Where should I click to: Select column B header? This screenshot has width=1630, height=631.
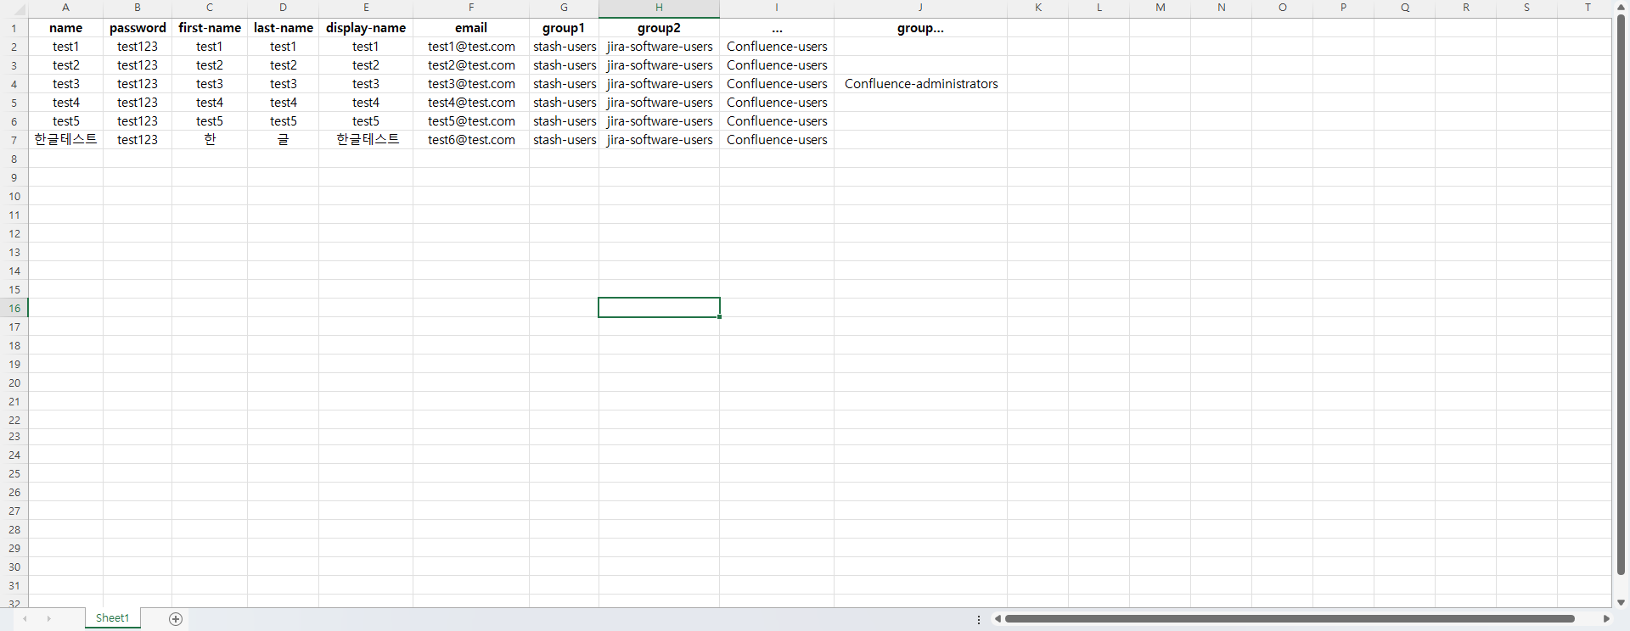(x=138, y=8)
